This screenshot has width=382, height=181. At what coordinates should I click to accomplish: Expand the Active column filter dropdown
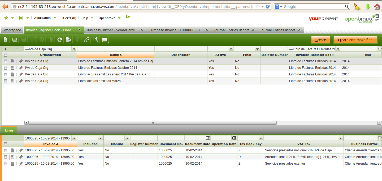tap(231, 49)
